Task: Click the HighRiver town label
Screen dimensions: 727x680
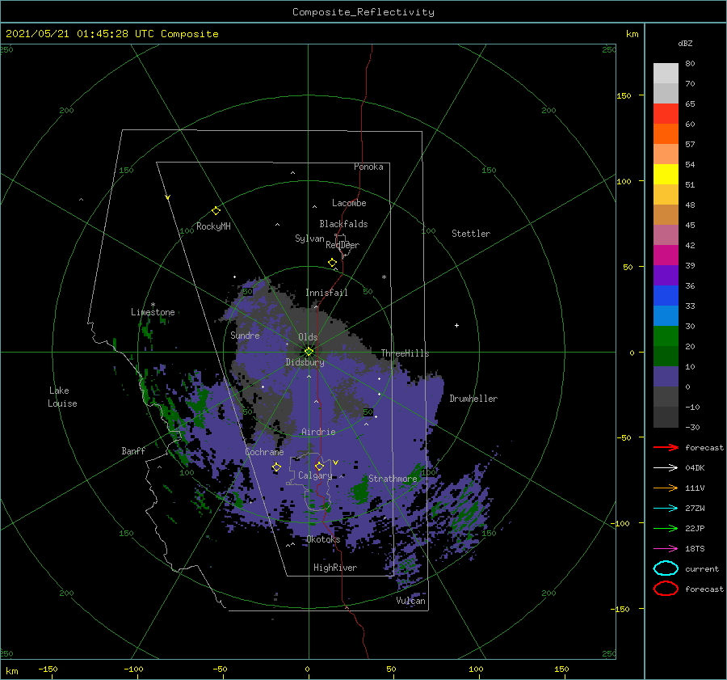Action: 335,568
